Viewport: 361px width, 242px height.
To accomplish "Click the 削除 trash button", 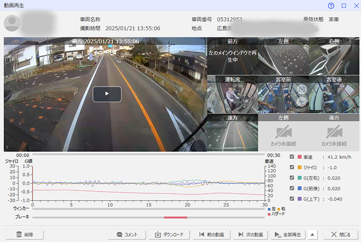I will (24, 235).
